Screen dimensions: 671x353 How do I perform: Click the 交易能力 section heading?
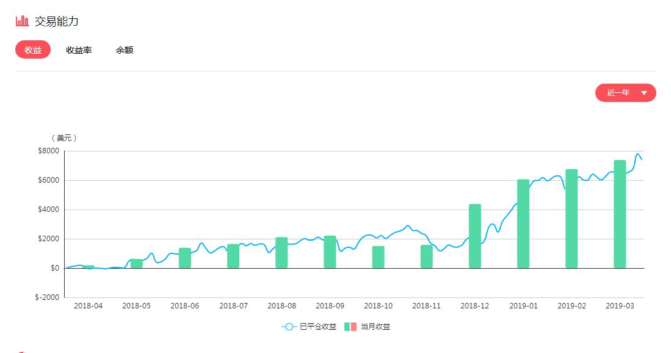[57, 21]
